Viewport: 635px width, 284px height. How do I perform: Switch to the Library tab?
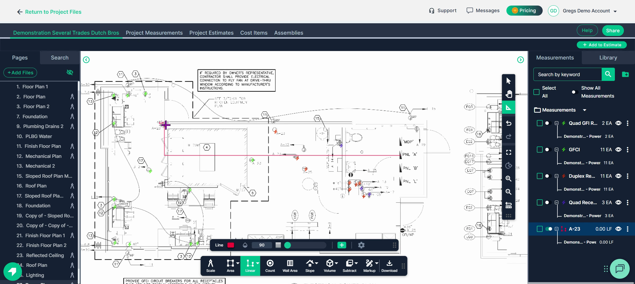[x=608, y=58]
